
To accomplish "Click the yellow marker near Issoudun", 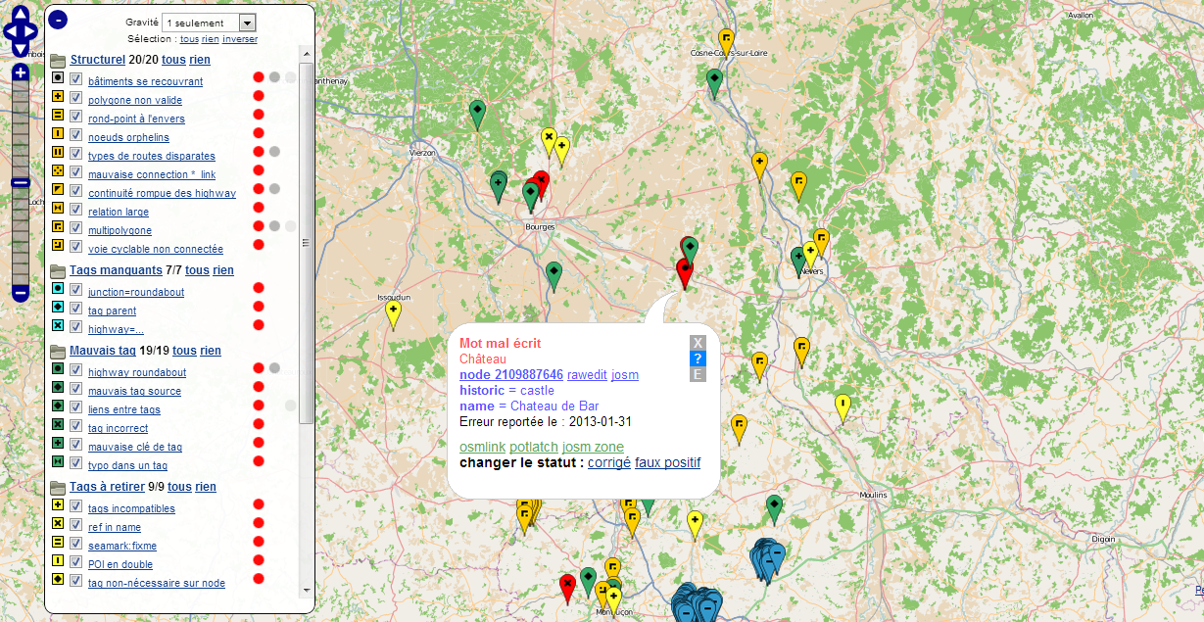I will [393, 312].
